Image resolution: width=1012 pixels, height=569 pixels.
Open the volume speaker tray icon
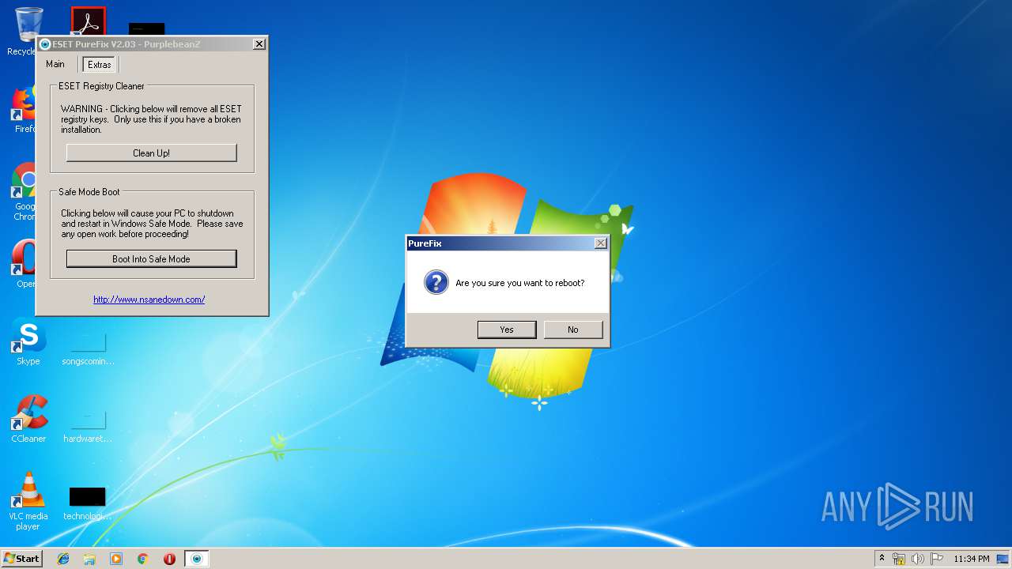coord(917,559)
